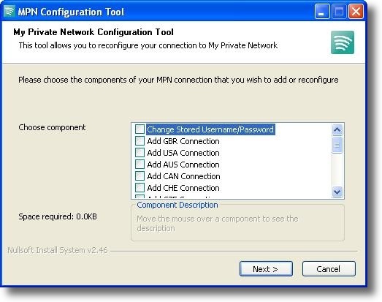Screen dimensions: 382x302
Task: Enable the Add CHE Connection checkbox
Action: pyautogui.click(x=140, y=188)
